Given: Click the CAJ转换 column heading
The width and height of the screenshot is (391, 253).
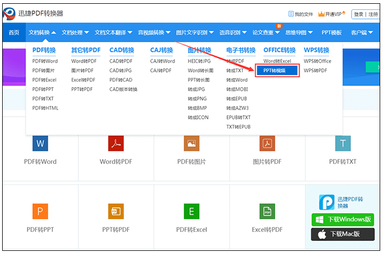Looking at the screenshot, I should 161,50.
